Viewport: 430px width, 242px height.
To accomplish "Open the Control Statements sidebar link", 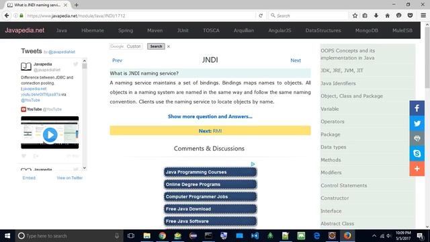I will point(343,186).
